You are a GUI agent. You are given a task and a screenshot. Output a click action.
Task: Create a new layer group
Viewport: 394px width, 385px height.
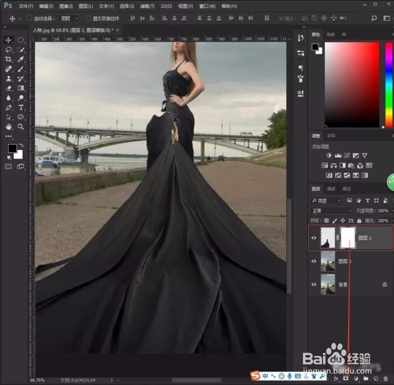[x=366, y=378]
